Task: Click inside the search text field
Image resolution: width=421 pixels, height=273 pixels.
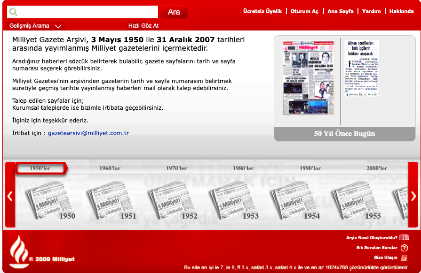Action: click(87, 12)
